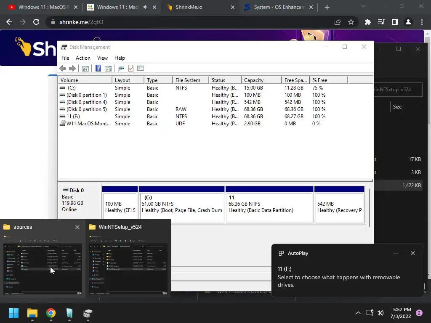The width and height of the screenshot is (431, 323).
Task: Click the Back arrow in Disk Management toolbar
Action: 63,69
